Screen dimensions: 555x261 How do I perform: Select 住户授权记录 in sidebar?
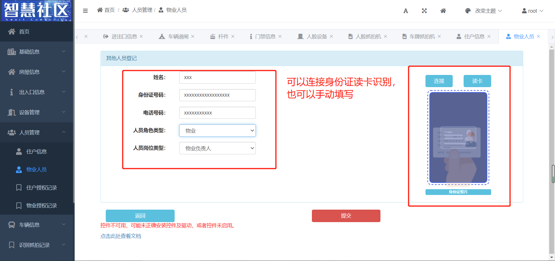tap(41, 188)
